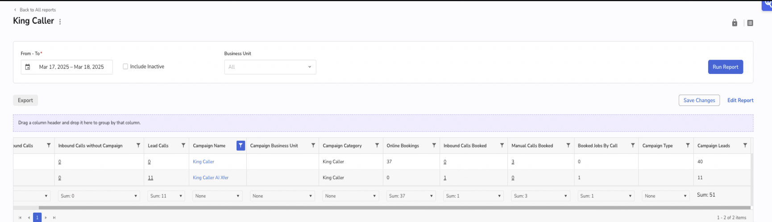Open the Inbound Calls Booked filter
This screenshot has width=772, height=222.
pos(502,145)
